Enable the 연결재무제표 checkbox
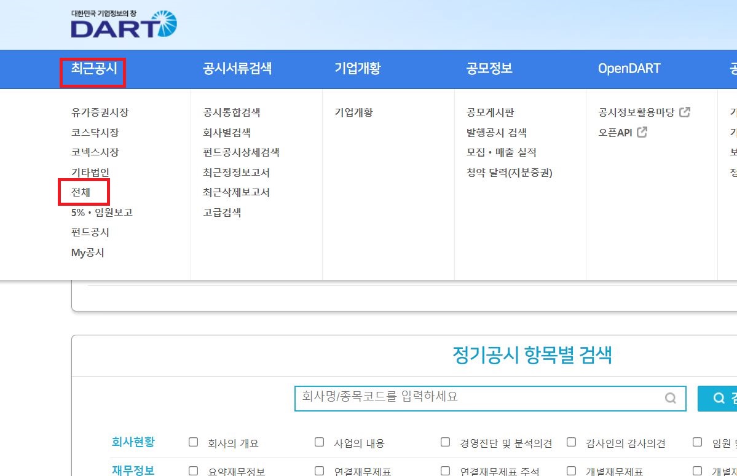Viewport: 737px width, 476px height. [319, 470]
